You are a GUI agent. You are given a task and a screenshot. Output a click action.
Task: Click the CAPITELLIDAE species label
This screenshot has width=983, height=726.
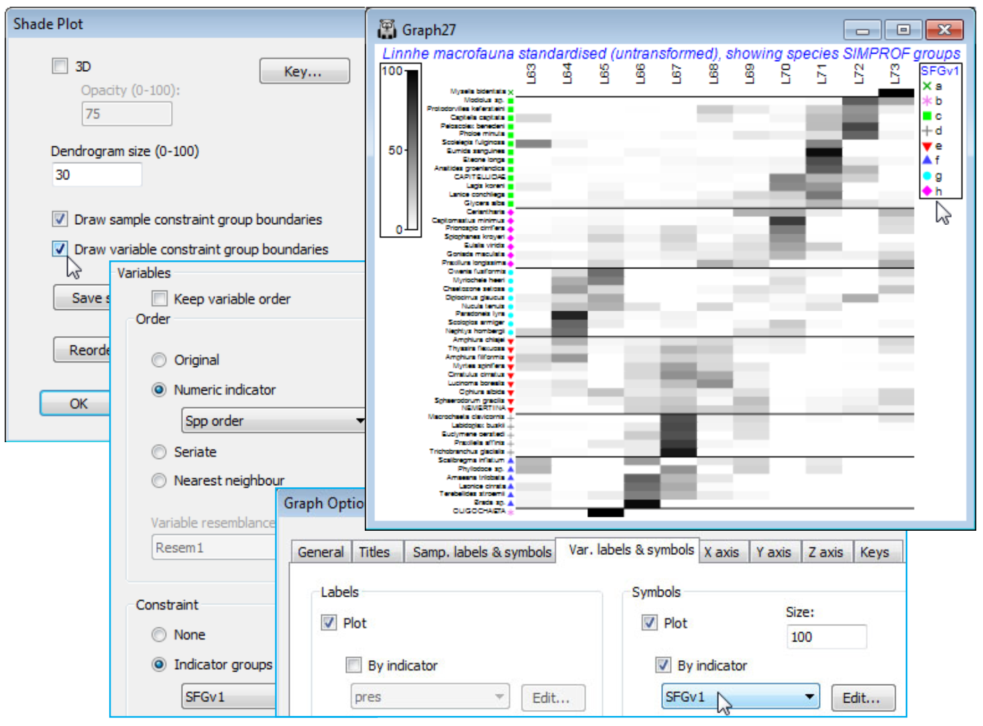pyautogui.click(x=479, y=176)
